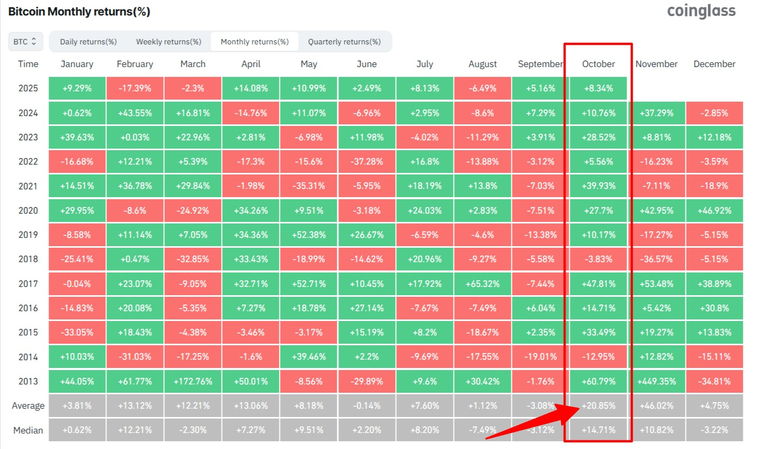
Task: Select the Quarterly returns tab
Action: coord(345,41)
